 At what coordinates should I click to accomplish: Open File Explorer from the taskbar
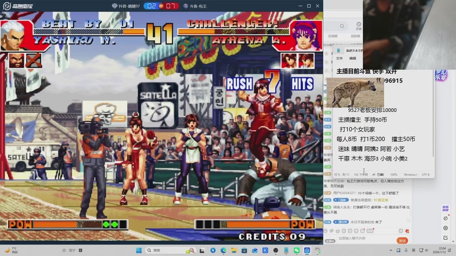234,250
